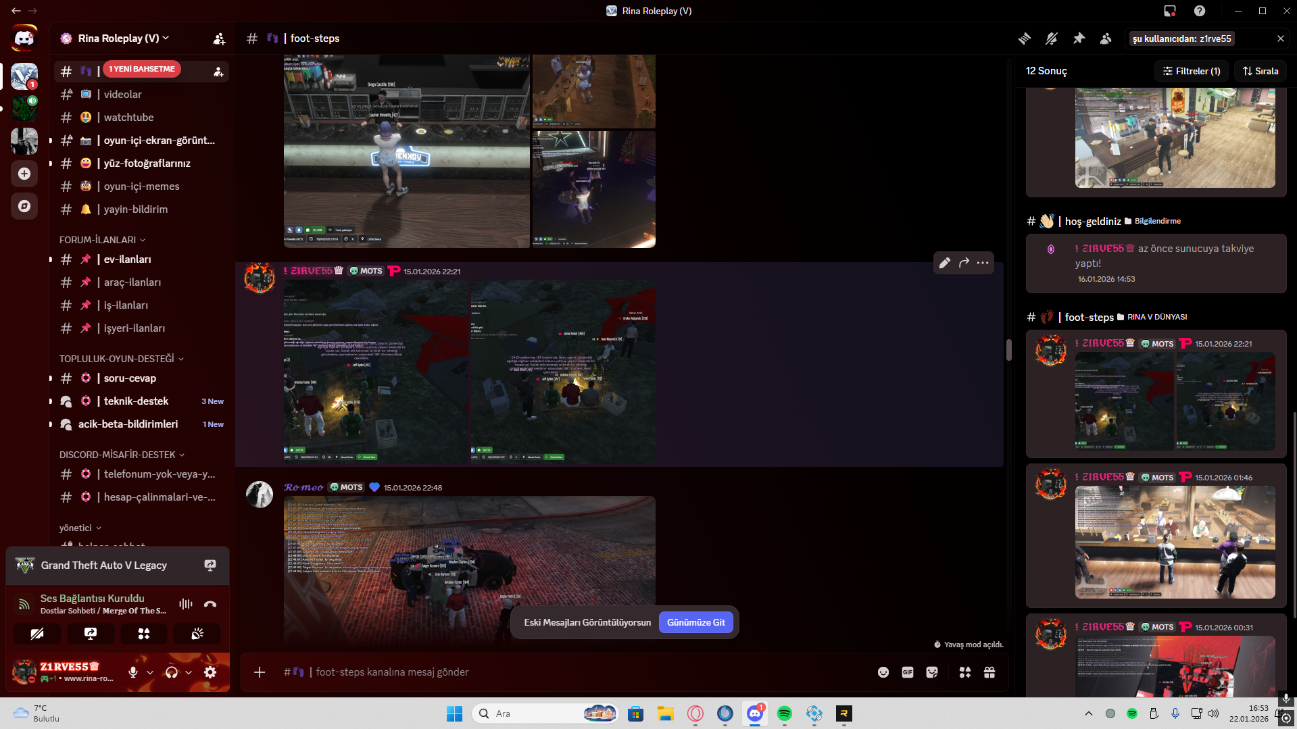
Task: Select the teknik-destek channel
Action: [x=141, y=401]
